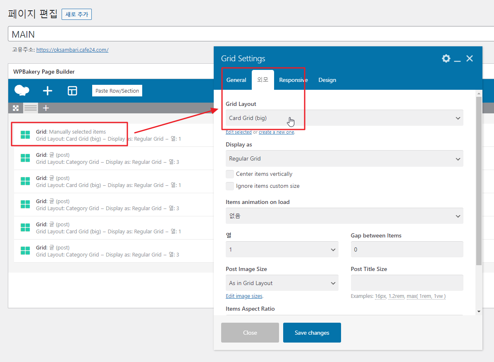Click the WPBakery Page Builder heading
This screenshot has height=362, width=494.
coord(44,72)
